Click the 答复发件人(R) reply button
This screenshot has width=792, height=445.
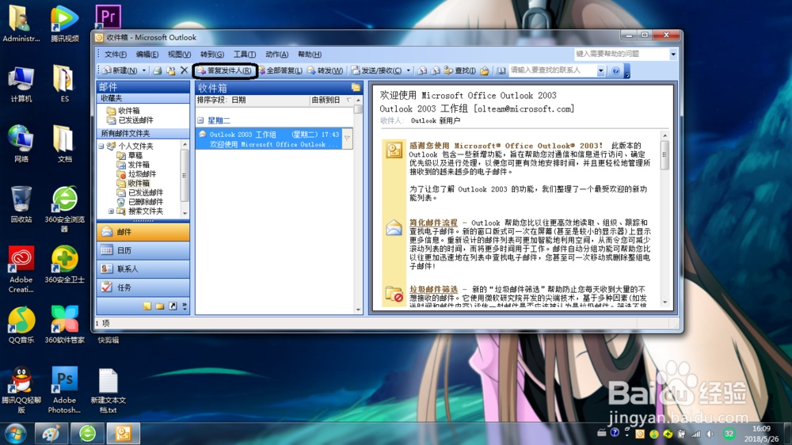click(x=225, y=70)
